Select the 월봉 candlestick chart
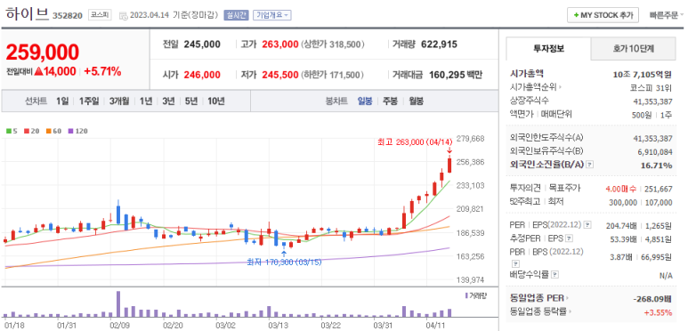This screenshot has width=688, height=331. tap(416, 101)
